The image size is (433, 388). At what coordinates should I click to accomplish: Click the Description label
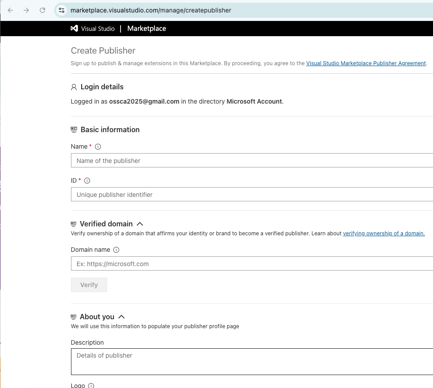[87, 342]
